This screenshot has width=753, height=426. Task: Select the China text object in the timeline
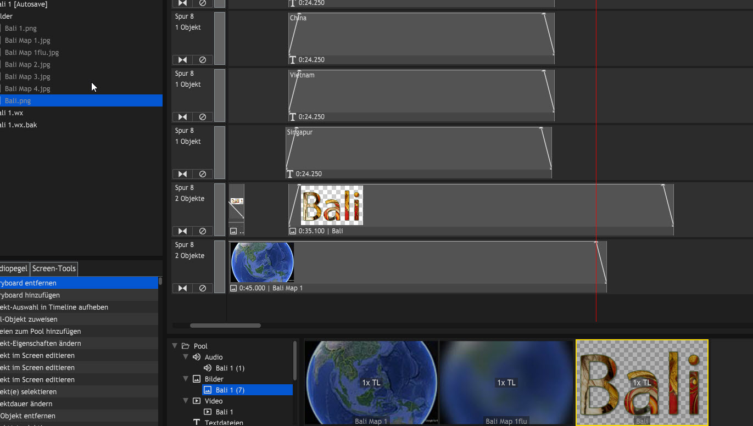point(421,35)
